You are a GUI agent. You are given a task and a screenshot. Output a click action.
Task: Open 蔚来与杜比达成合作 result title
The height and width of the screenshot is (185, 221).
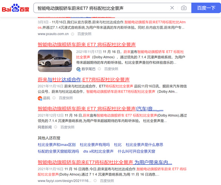(x=83, y=80)
